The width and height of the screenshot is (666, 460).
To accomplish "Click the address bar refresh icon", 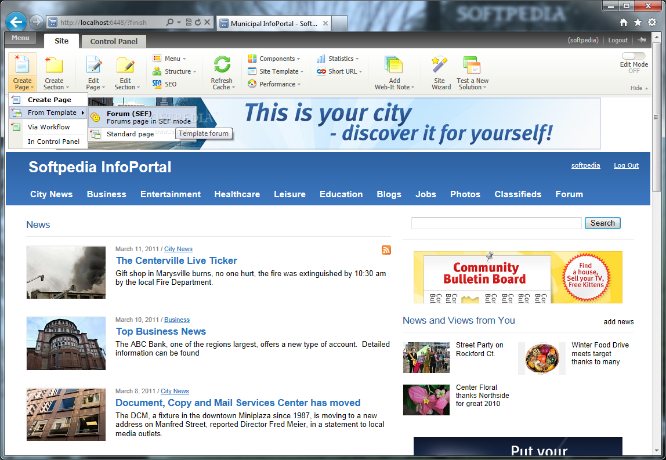I will [x=198, y=22].
